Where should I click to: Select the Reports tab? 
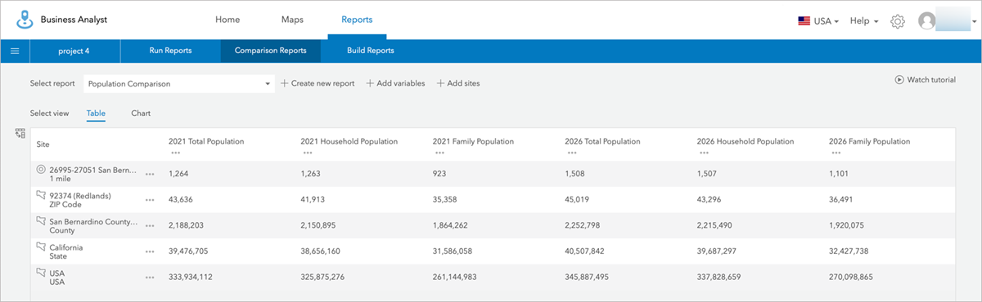pyautogui.click(x=357, y=20)
